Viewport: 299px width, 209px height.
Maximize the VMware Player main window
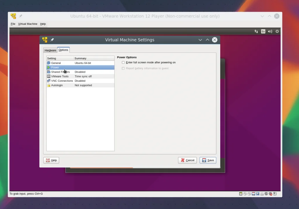pyautogui.click(x=270, y=16)
